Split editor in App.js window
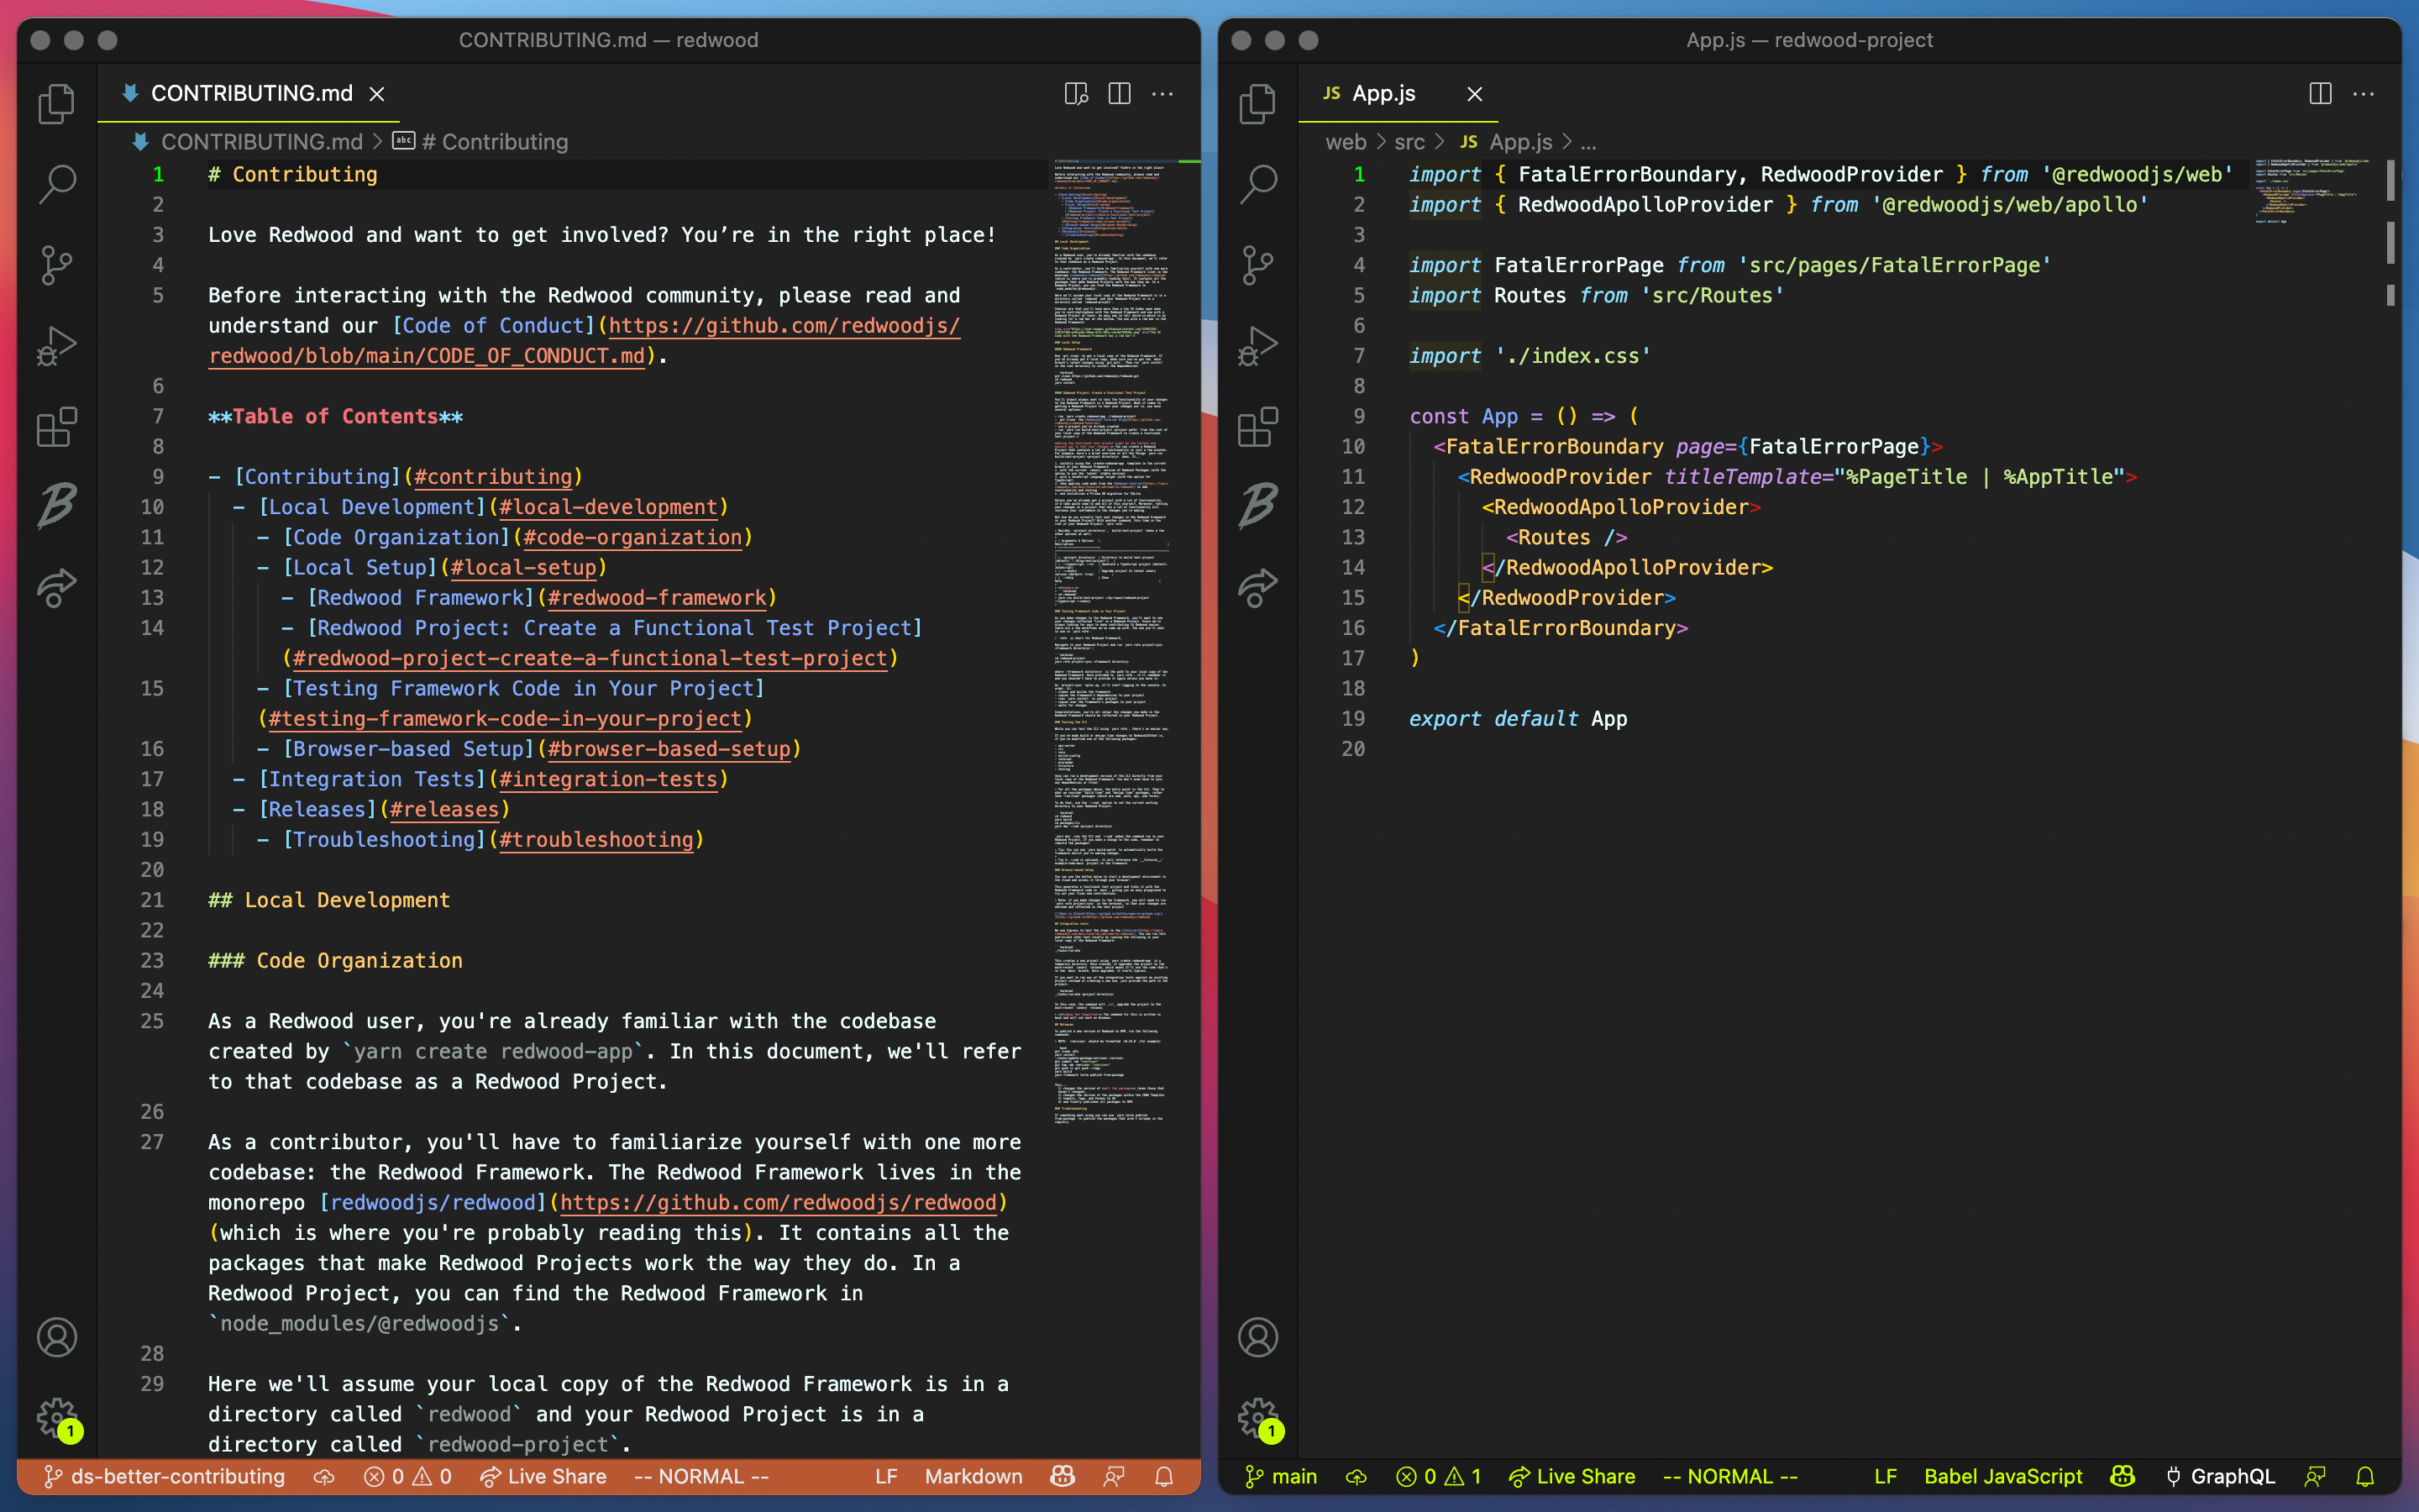The width and height of the screenshot is (2419, 1512). 2320,94
